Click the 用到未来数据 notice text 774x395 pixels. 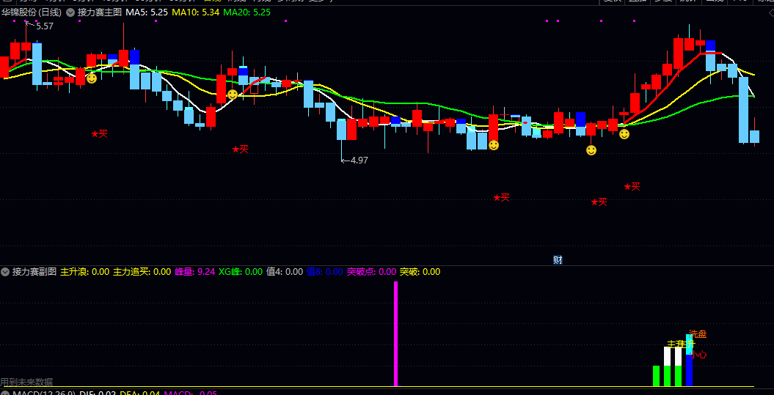[26, 382]
